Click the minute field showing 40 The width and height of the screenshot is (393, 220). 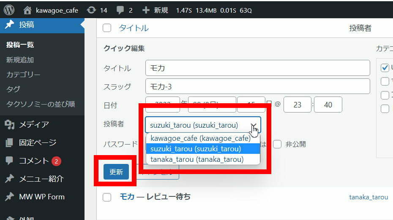pyautogui.click(x=328, y=105)
